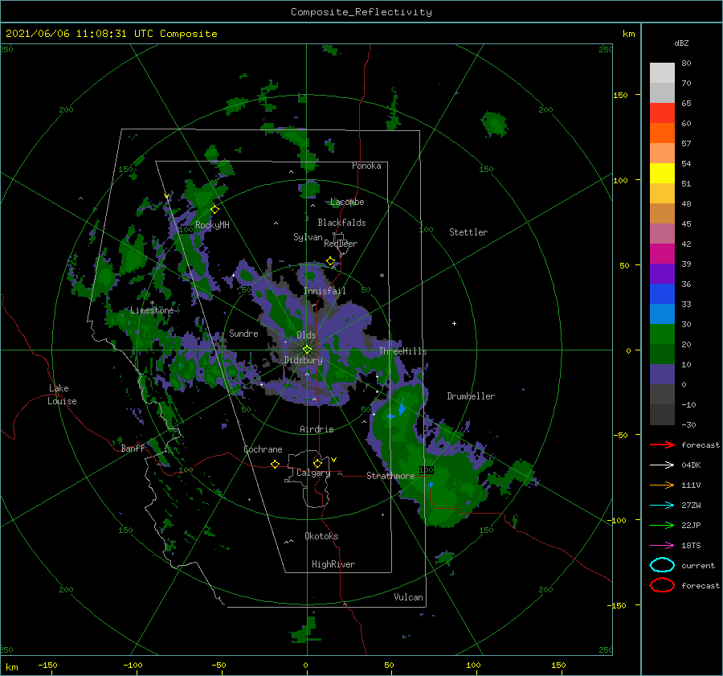
Task: Click the red forecast ellipse icon
Action: pyautogui.click(x=662, y=585)
